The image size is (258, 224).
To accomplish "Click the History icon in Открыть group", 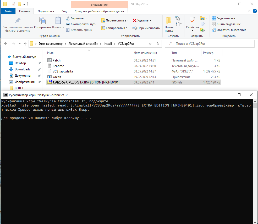I will pos(202,30).
